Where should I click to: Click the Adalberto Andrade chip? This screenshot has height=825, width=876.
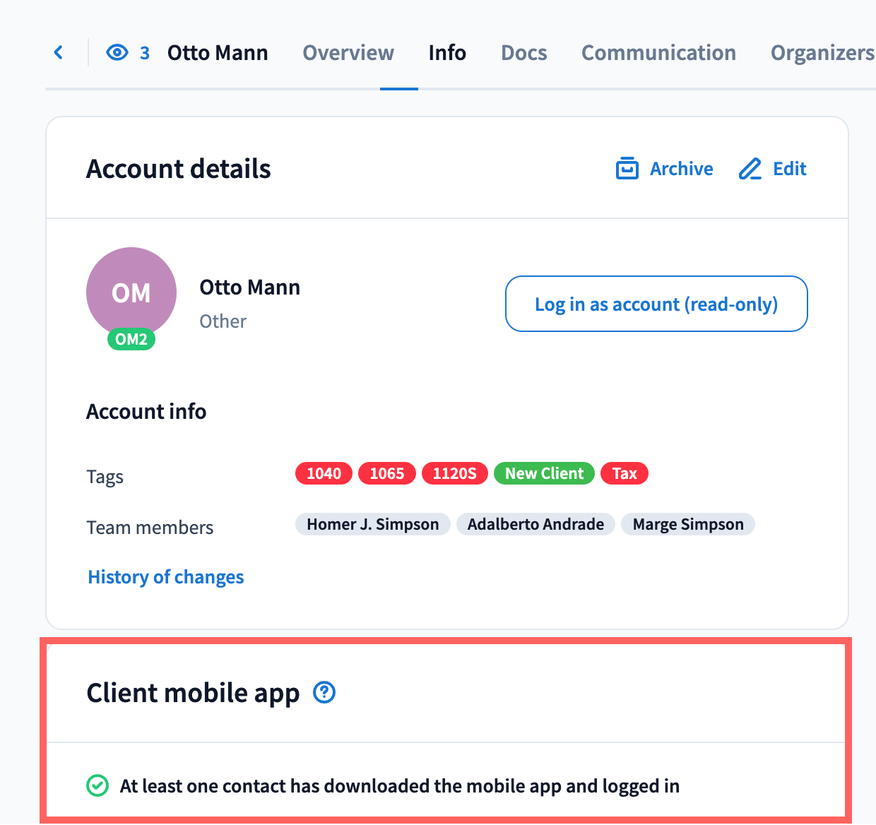click(535, 524)
